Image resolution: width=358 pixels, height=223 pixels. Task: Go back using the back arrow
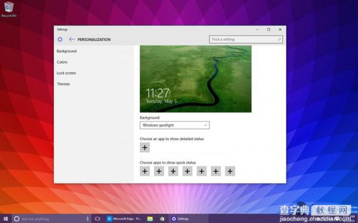(72, 39)
